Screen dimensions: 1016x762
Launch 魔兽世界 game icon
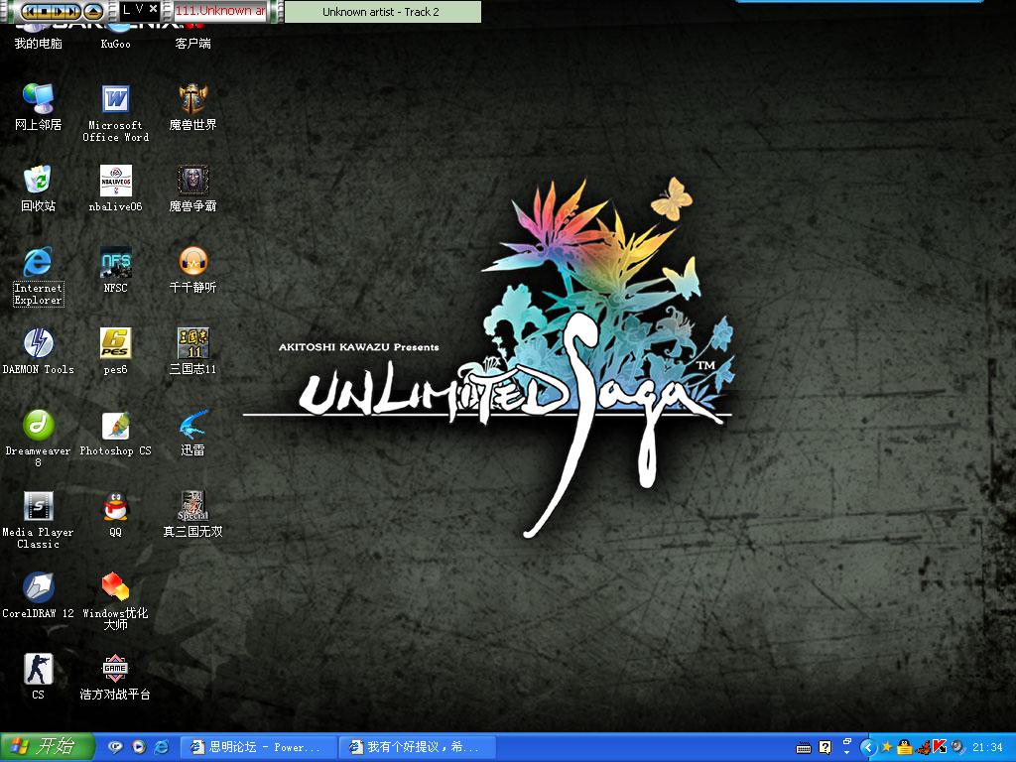[192, 107]
